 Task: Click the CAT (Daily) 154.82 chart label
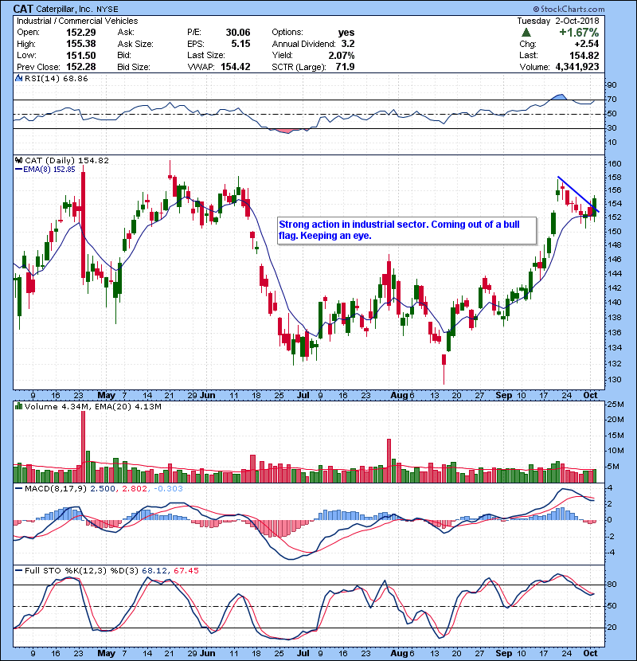(x=67, y=160)
